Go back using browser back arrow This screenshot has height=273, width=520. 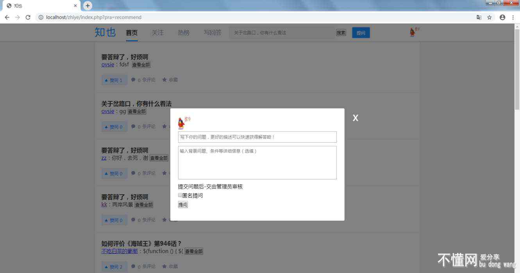(7, 17)
